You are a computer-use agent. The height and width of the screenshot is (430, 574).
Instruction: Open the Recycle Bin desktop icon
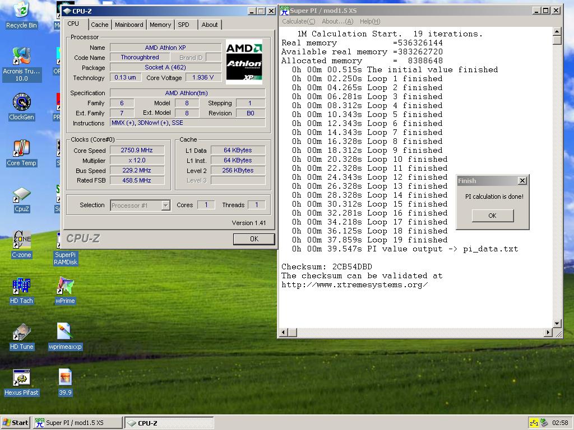[22, 15]
